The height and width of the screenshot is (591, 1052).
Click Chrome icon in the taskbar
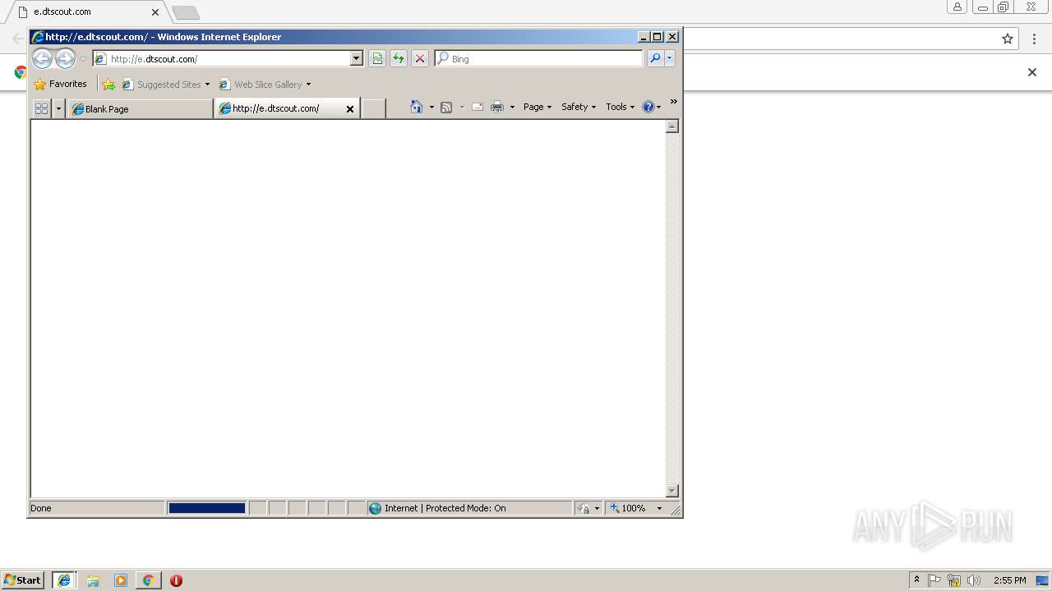[x=148, y=580]
